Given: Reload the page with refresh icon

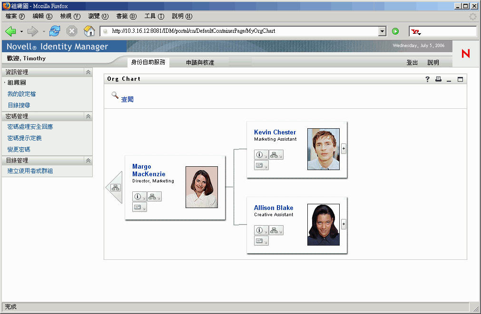Looking at the screenshot, I should tap(55, 31).
